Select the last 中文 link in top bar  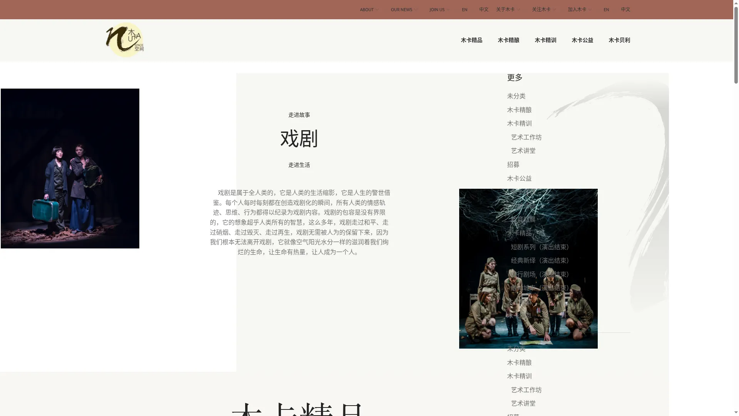point(625,10)
